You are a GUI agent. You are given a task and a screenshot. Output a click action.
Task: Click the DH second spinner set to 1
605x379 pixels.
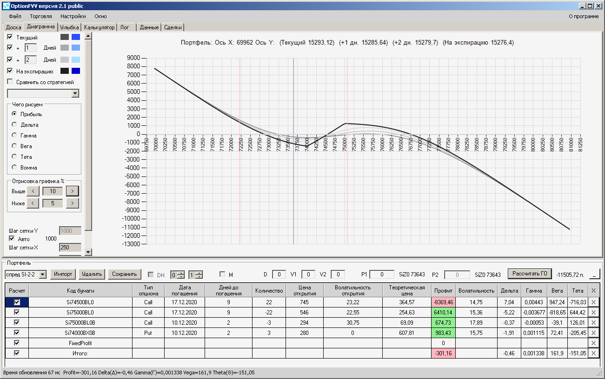coord(195,274)
